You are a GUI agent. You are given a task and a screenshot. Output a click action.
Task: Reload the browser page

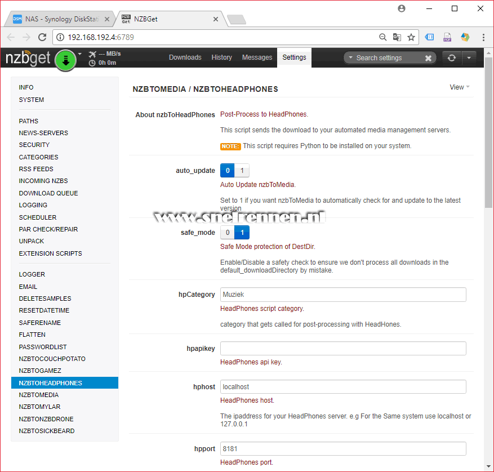(42, 37)
